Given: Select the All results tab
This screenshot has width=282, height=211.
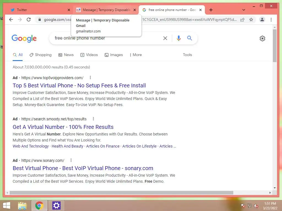Looking at the screenshot, I should 18,55.
